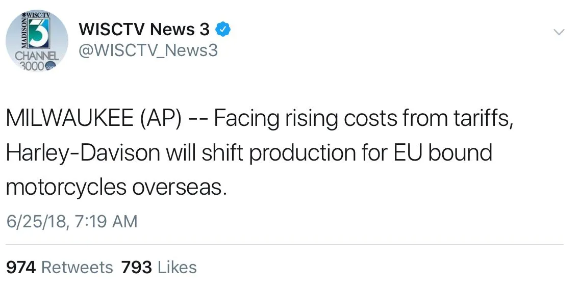Click the word EU in the tweet
579x288 pixels.
point(407,153)
